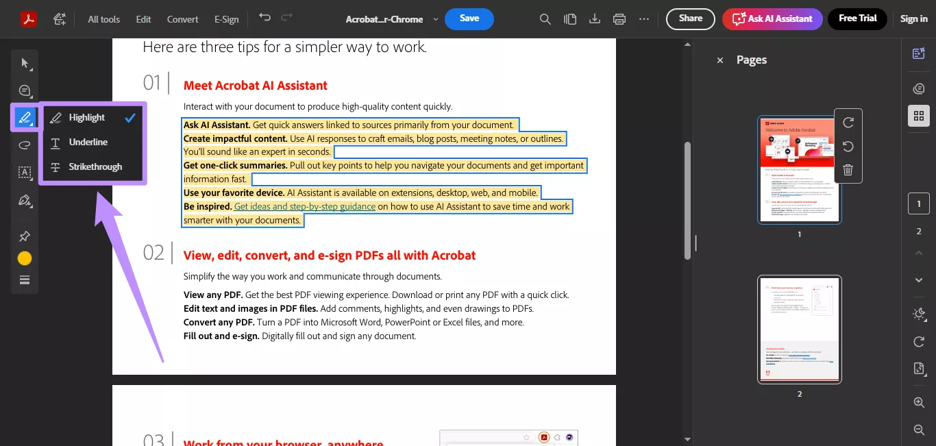This screenshot has height=446, width=936.
Task: Open the text box annotation tool
Action: point(25,172)
